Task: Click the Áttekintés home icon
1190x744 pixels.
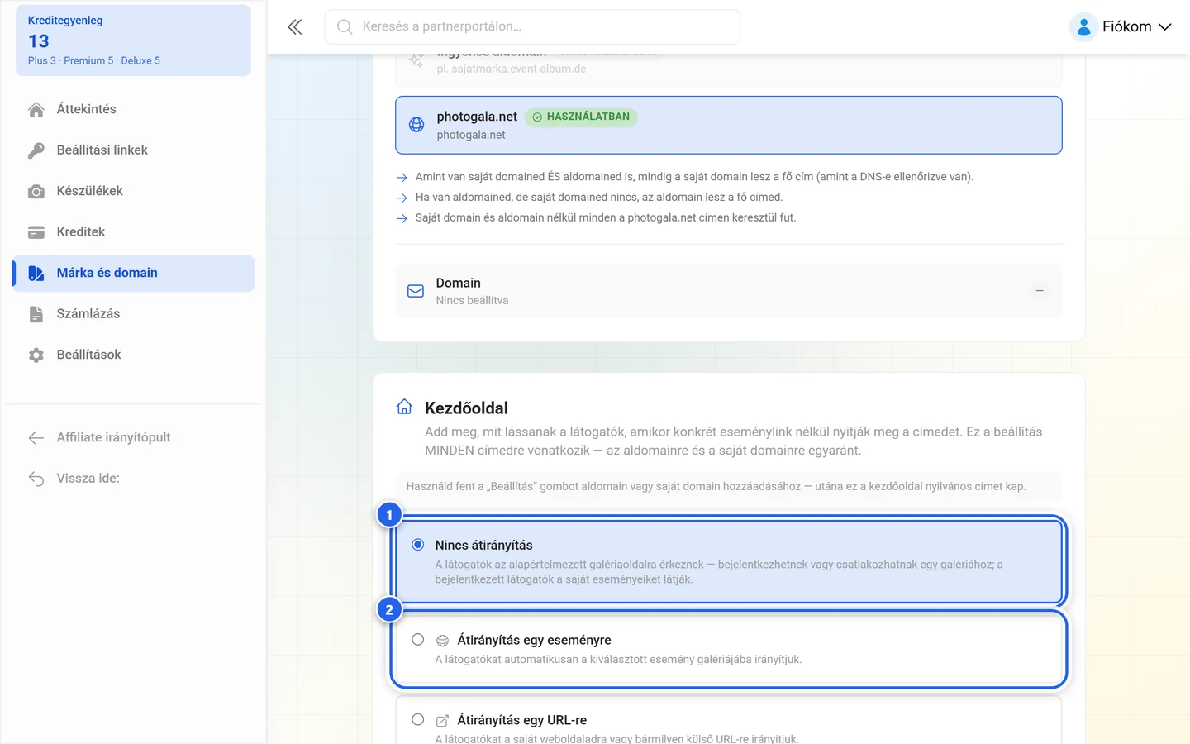Action: [x=36, y=109]
